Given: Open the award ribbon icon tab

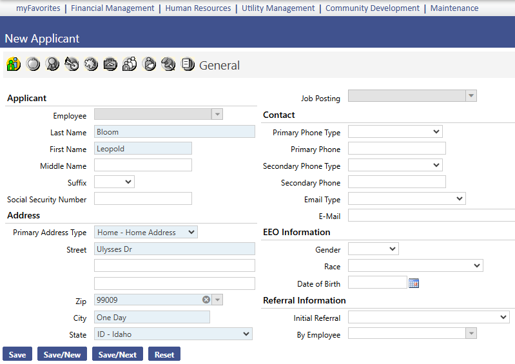Looking at the screenshot, I should [52, 64].
